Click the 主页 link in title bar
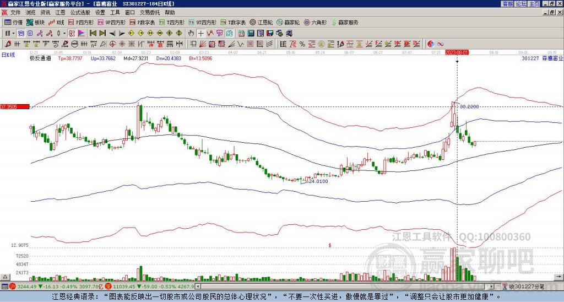 (534, 4)
